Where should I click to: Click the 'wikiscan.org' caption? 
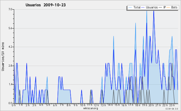click(91, 108)
